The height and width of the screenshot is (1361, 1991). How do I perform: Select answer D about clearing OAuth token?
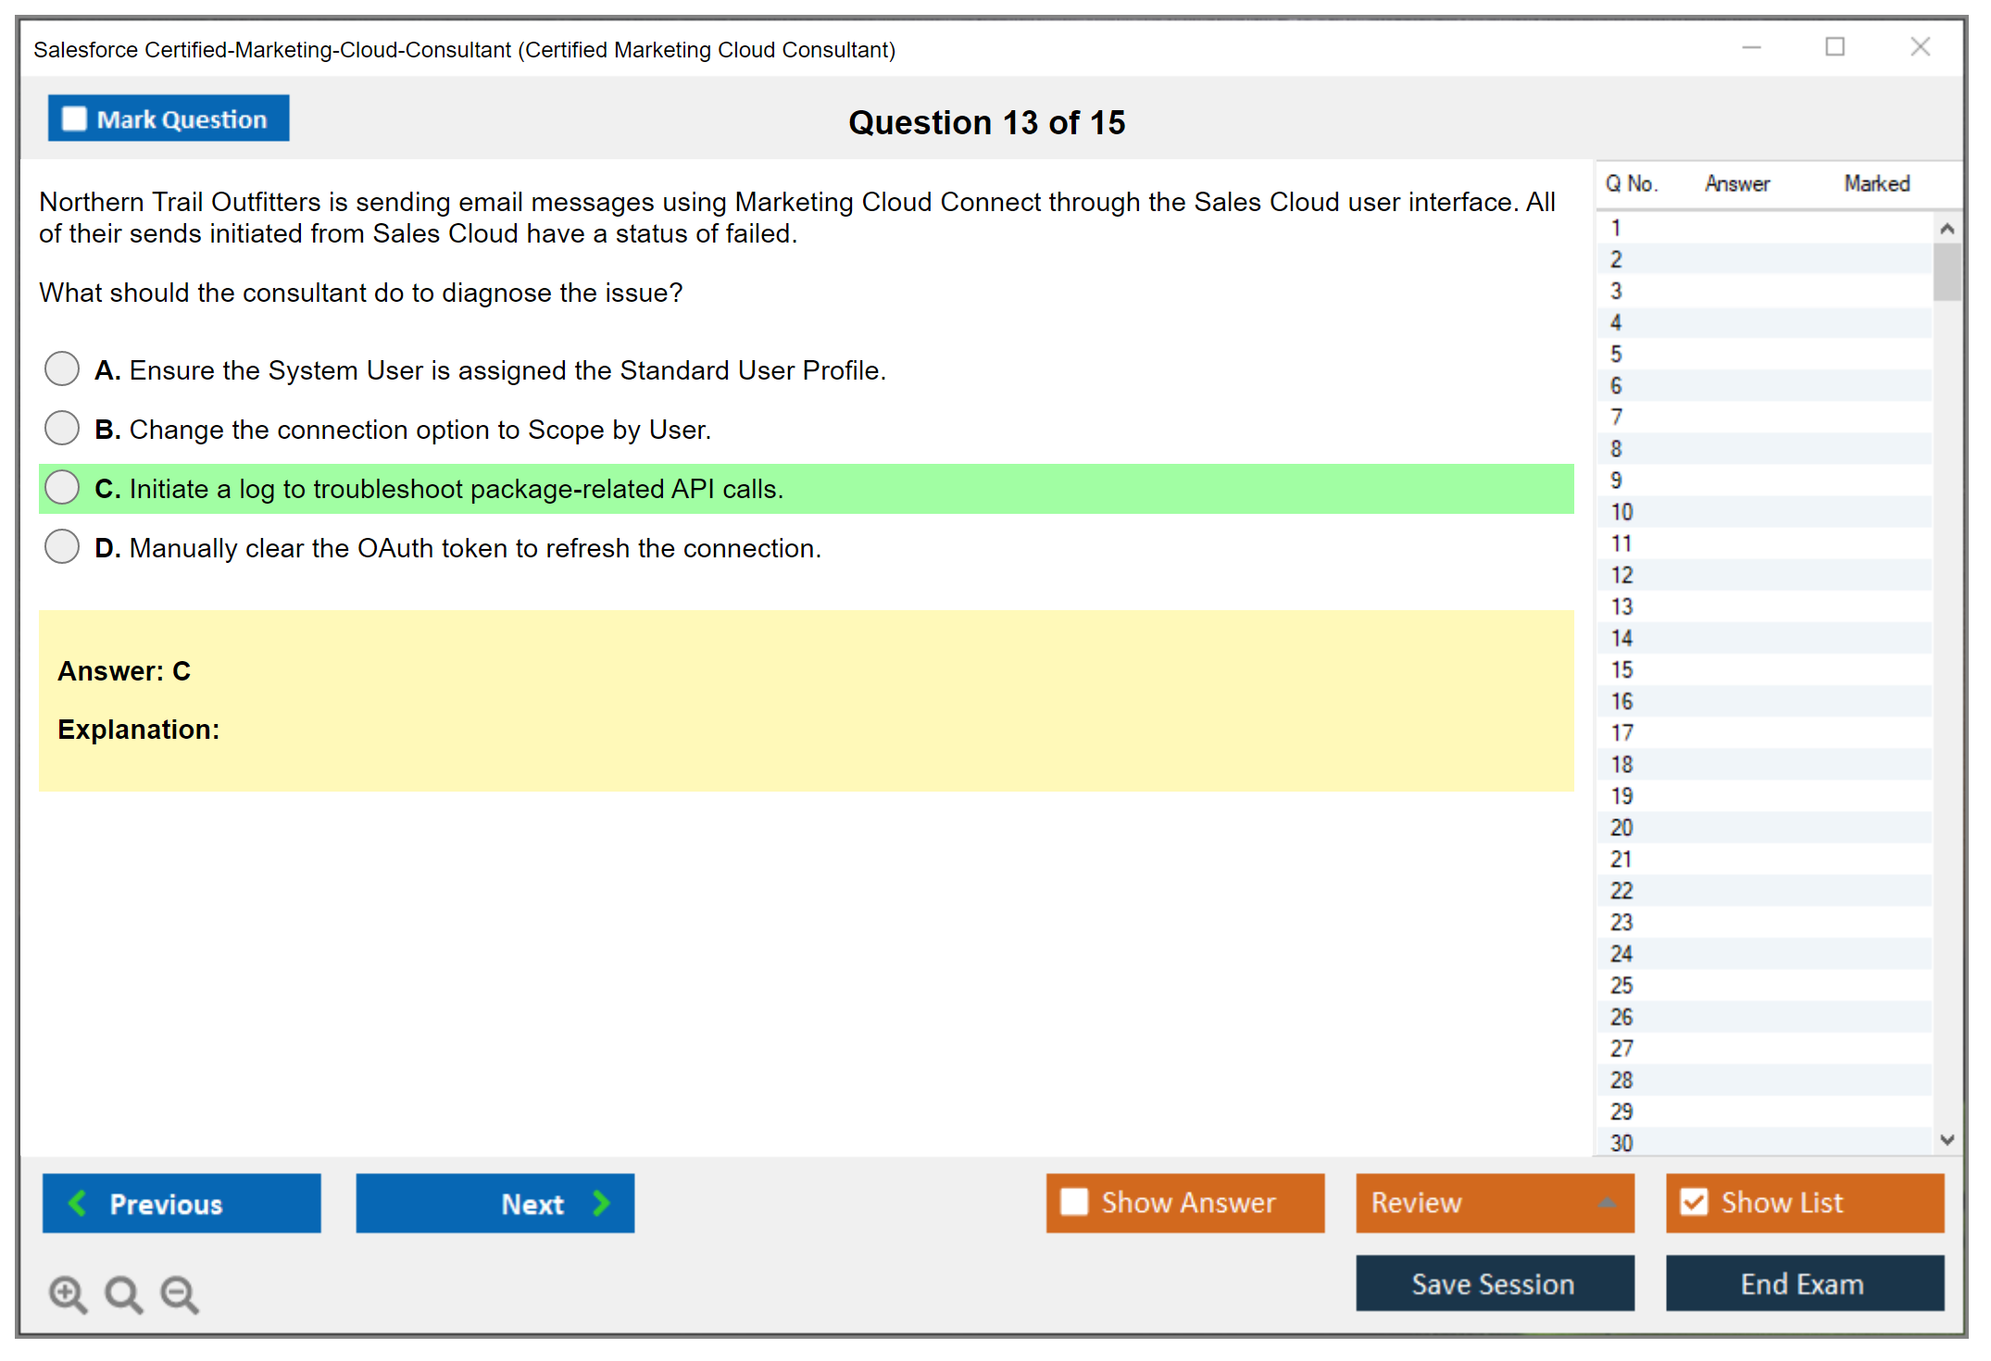click(62, 547)
